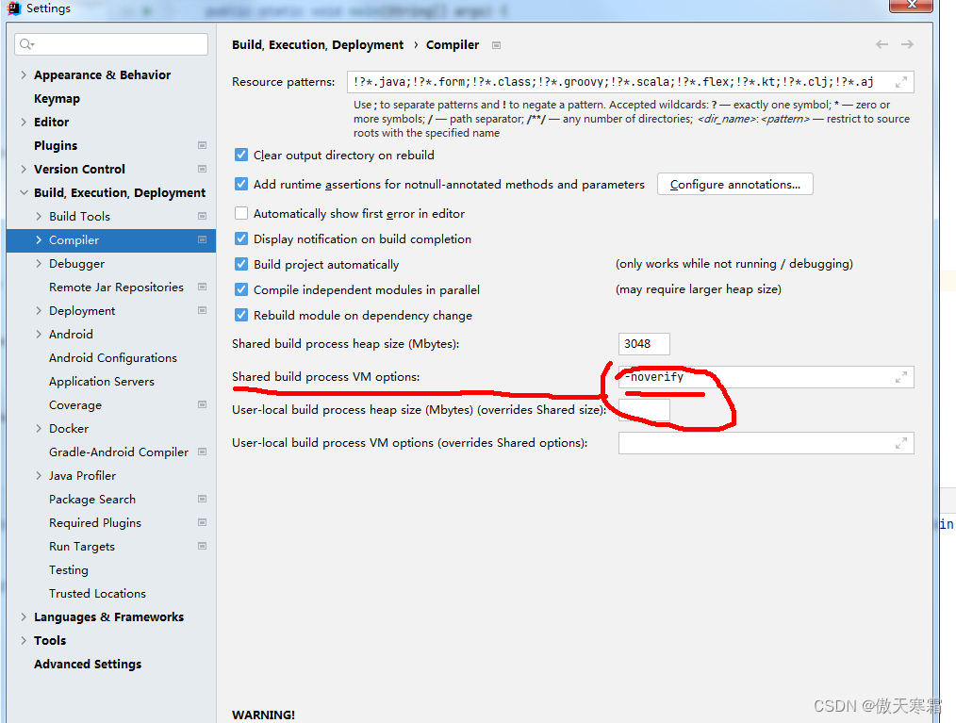This screenshot has width=956, height=723.
Task: Click project-level icon next to Plugins
Action: tap(203, 145)
